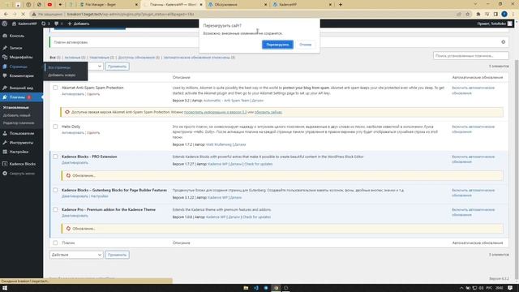
Task: Show hidden system tray icons chevron
Action: click(x=461, y=288)
